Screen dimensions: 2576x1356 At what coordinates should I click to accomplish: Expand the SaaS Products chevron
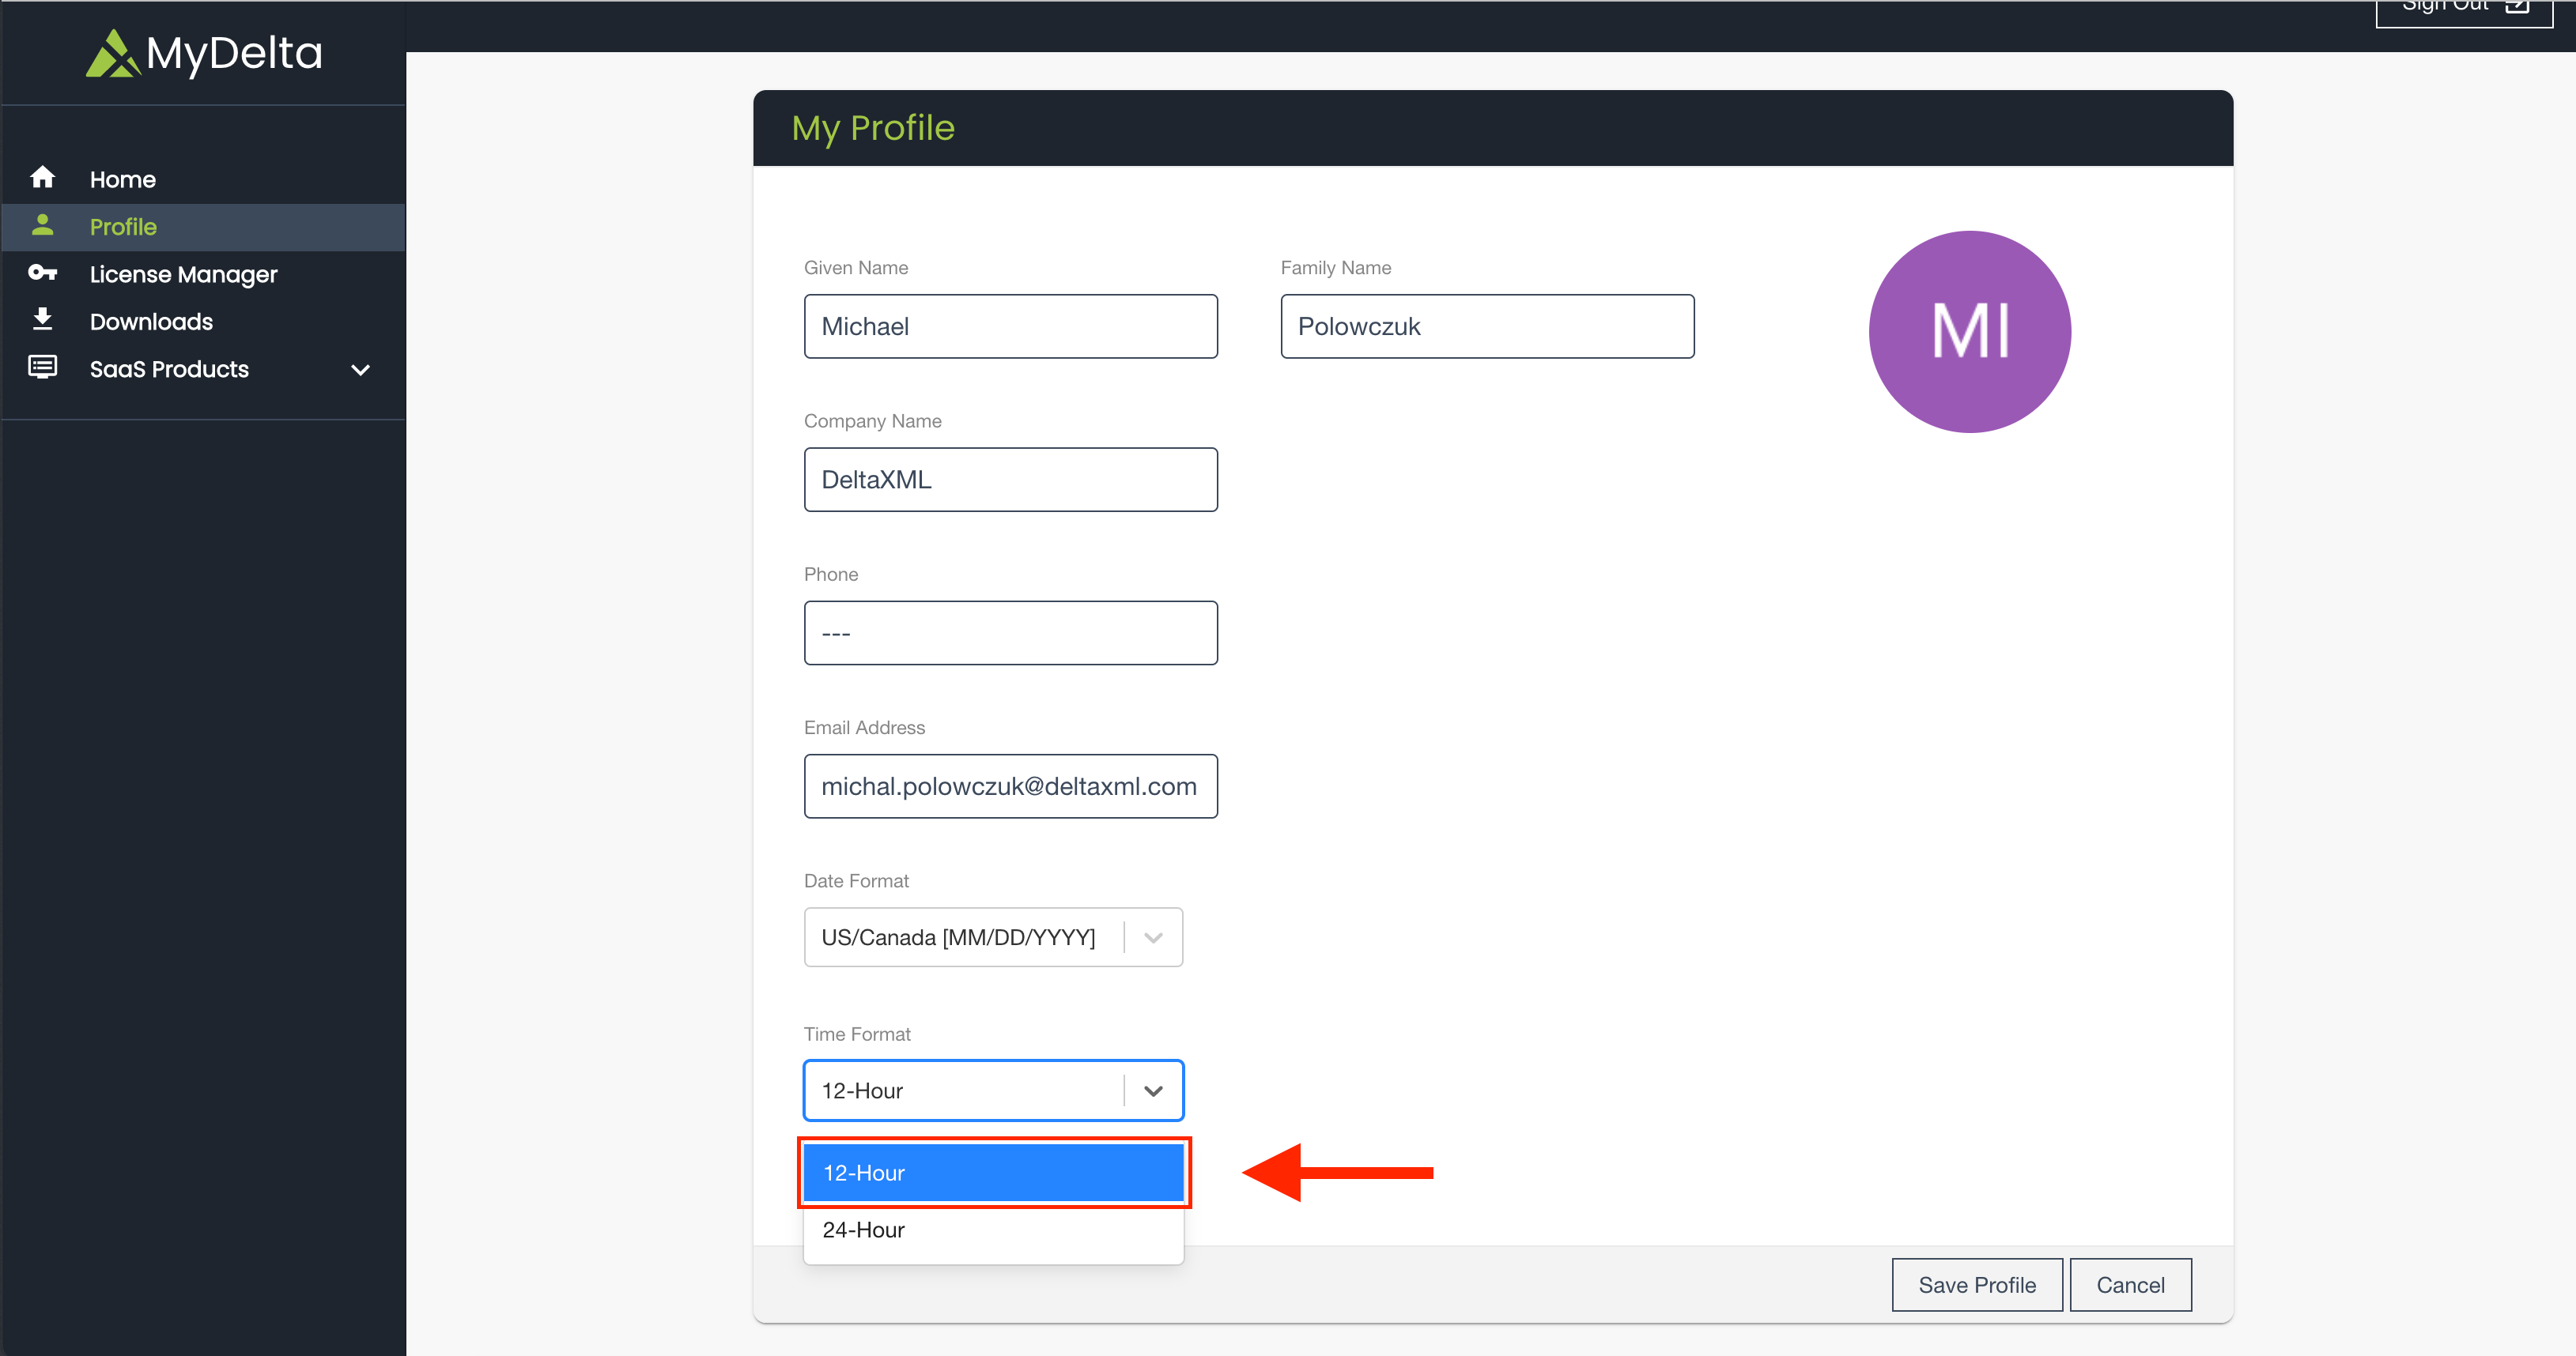361,370
